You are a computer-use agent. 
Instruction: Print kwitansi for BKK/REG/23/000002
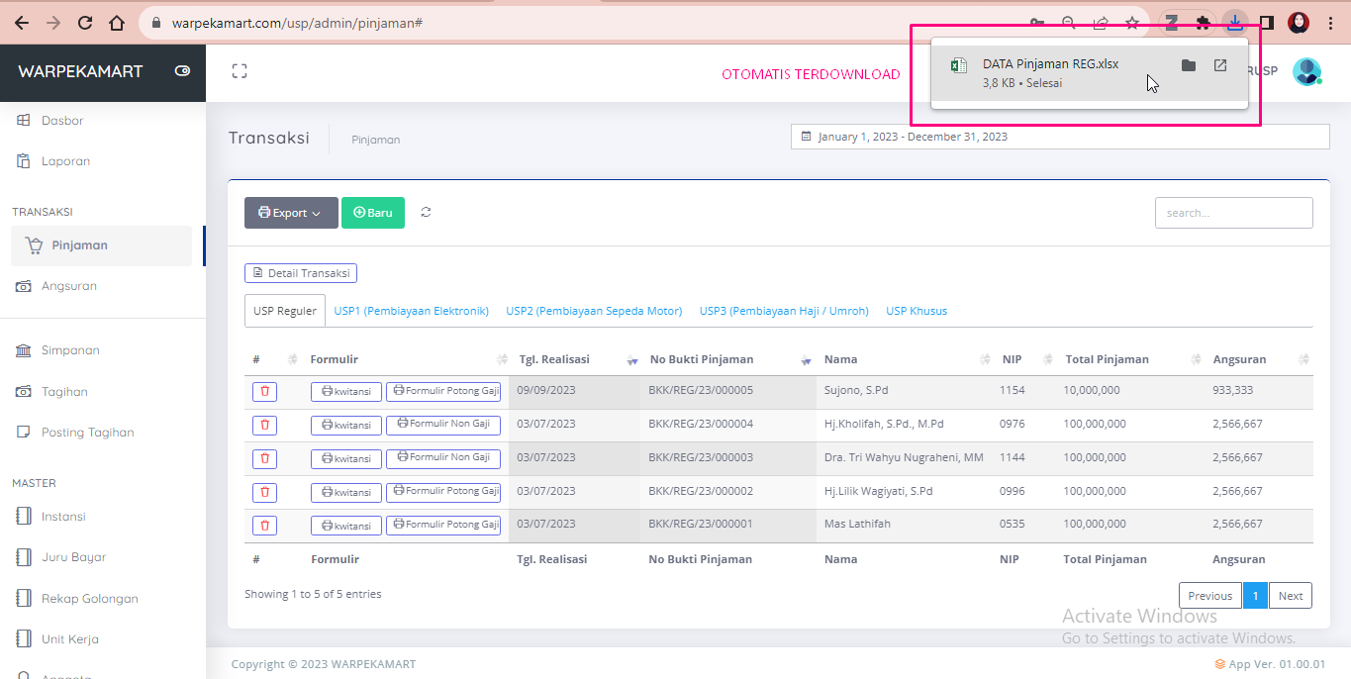click(346, 492)
